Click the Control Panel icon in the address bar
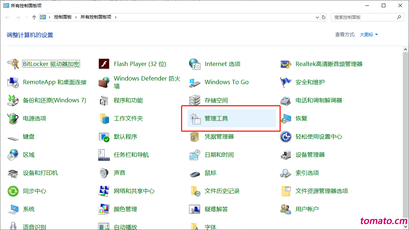This screenshot has width=409, height=230. coord(43,17)
